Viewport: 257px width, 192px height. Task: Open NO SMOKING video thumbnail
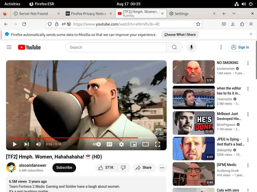[x=194, y=72]
